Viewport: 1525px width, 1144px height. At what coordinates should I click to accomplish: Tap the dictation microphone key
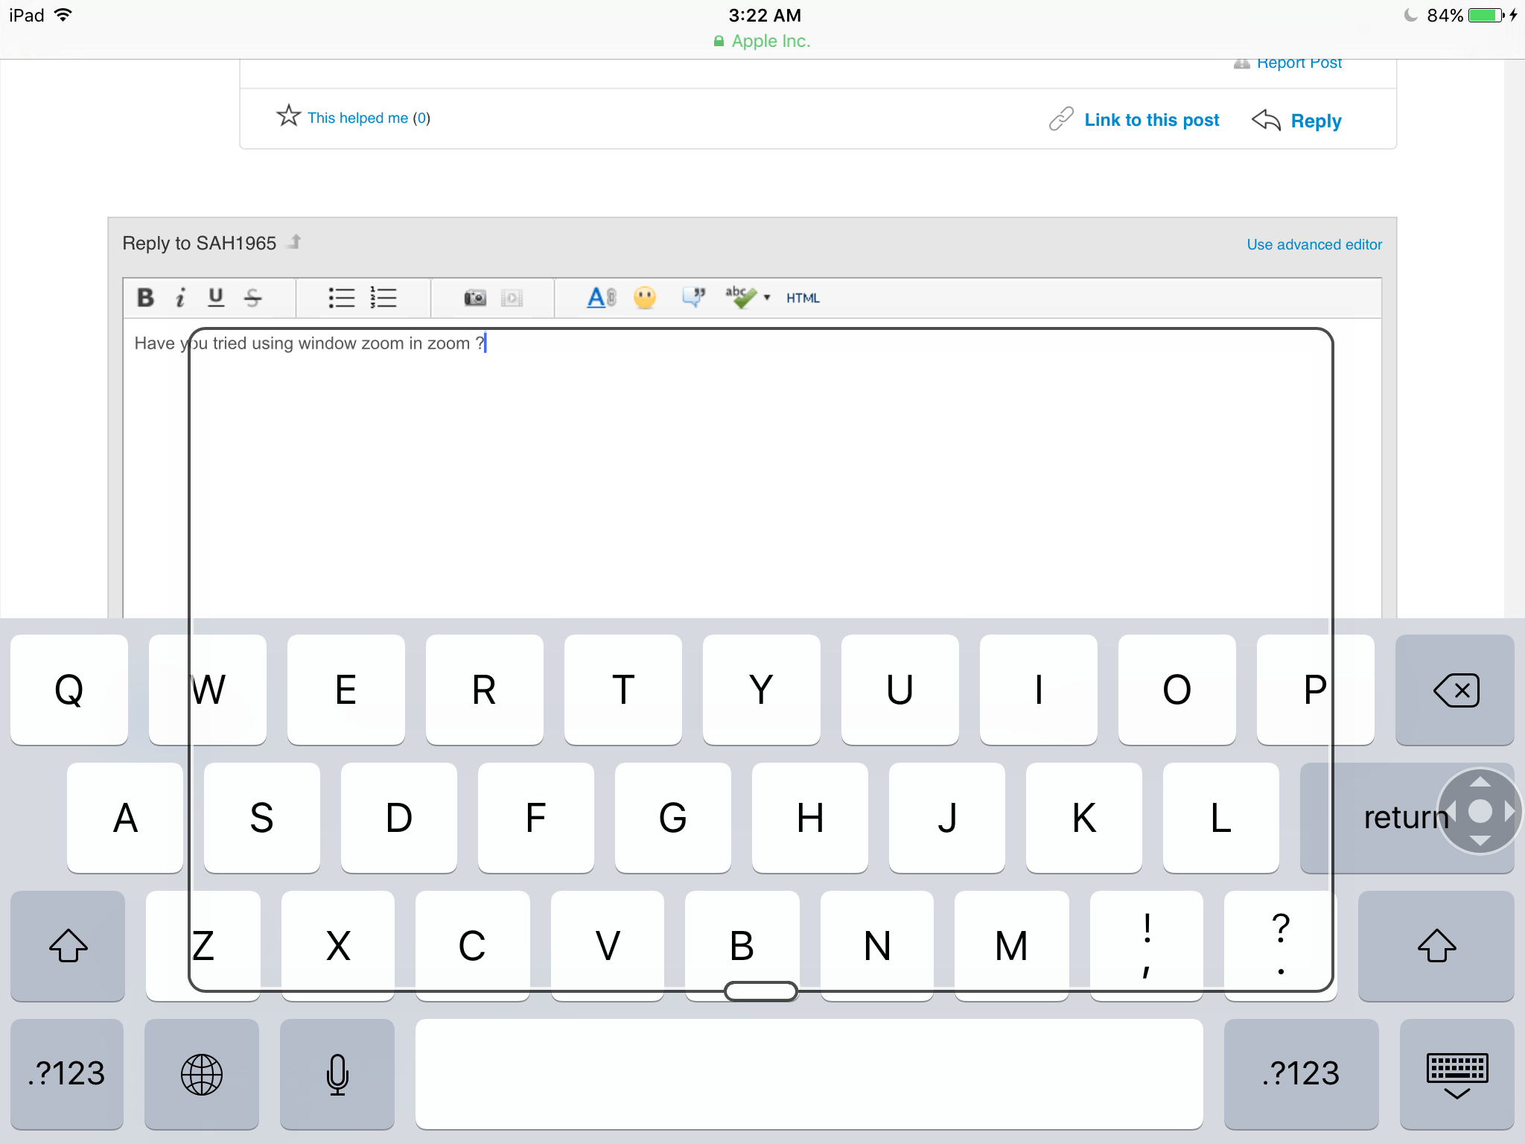pos(337,1074)
